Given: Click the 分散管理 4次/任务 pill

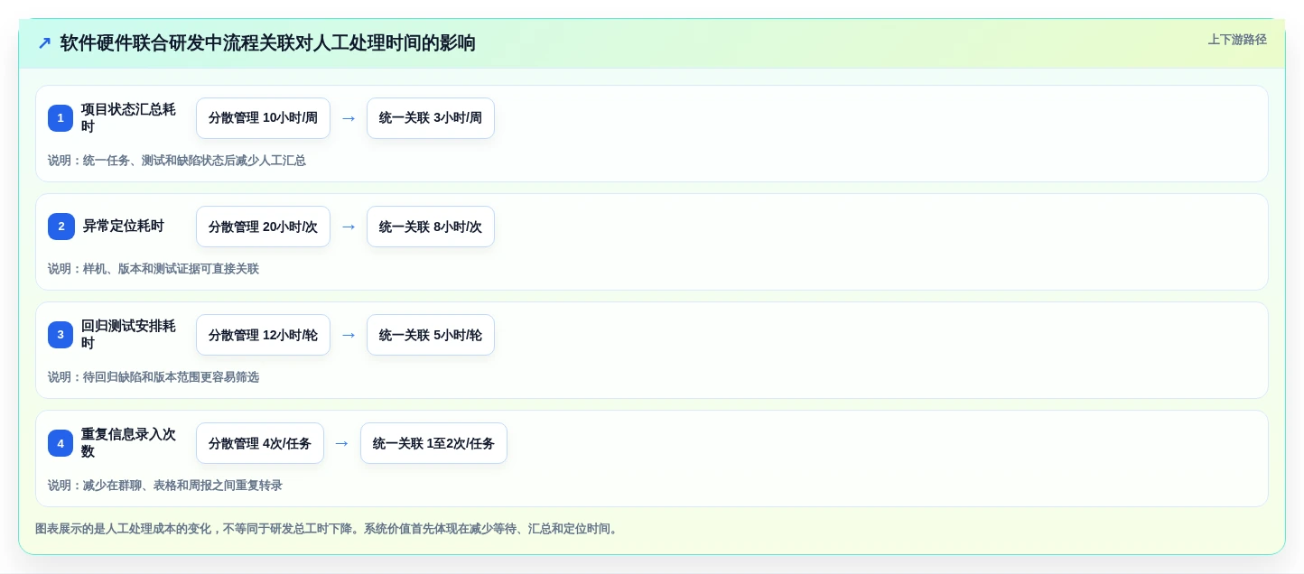Looking at the screenshot, I should (x=260, y=443).
